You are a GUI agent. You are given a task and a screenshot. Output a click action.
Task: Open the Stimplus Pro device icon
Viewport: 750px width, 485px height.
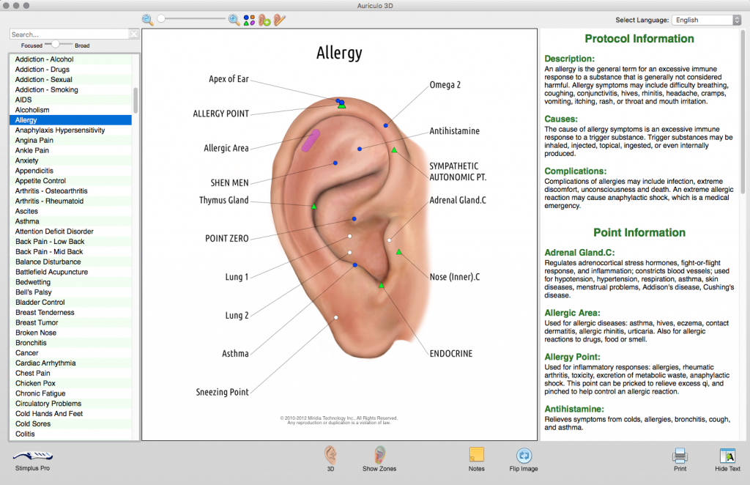click(x=32, y=456)
